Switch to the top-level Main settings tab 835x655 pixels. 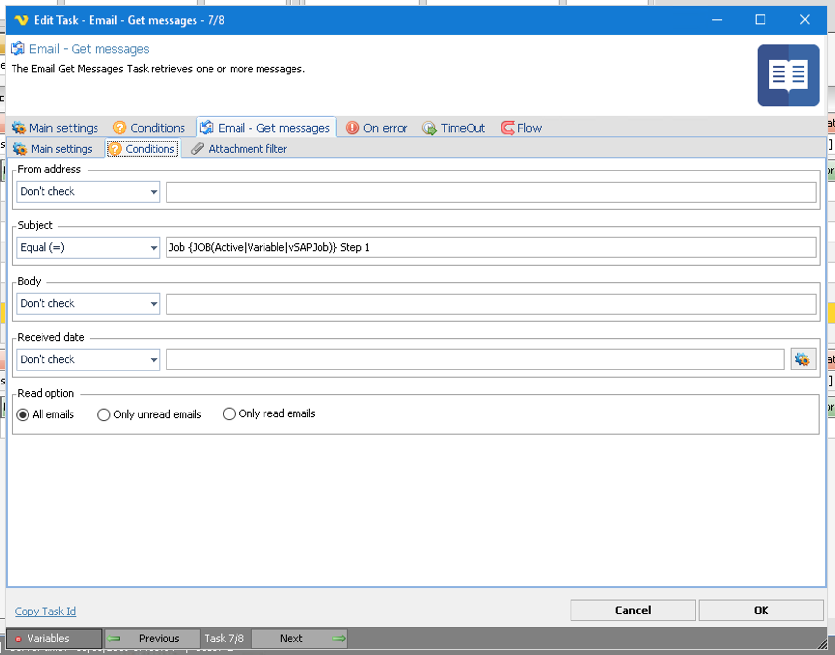point(55,128)
